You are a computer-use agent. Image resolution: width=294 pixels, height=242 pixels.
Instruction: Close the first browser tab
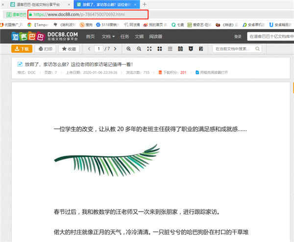69,4
